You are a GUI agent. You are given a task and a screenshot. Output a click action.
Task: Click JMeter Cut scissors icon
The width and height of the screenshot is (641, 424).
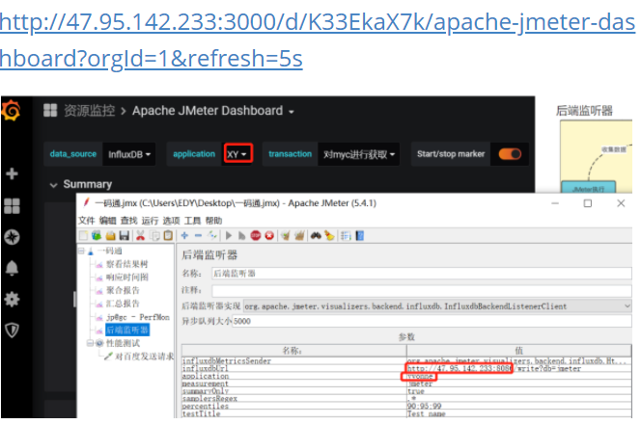[x=140, y=235]
